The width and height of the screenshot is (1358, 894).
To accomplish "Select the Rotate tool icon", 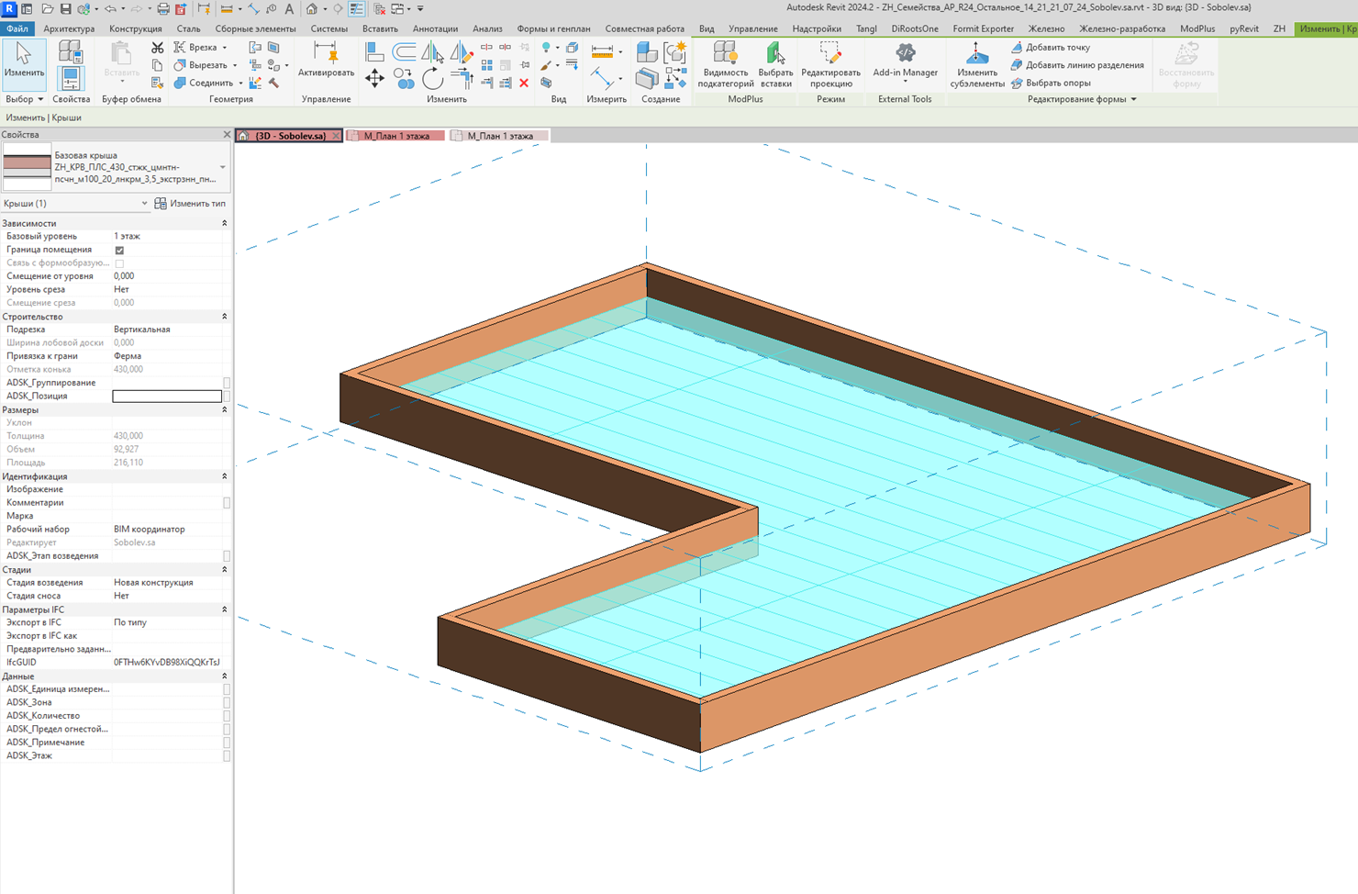I will tap(433, 79).
